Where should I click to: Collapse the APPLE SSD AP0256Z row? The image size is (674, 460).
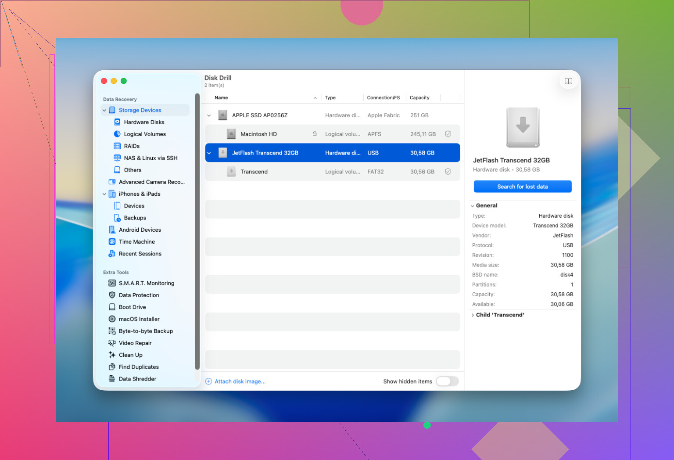pyautogui.click(x=209, y=115)
